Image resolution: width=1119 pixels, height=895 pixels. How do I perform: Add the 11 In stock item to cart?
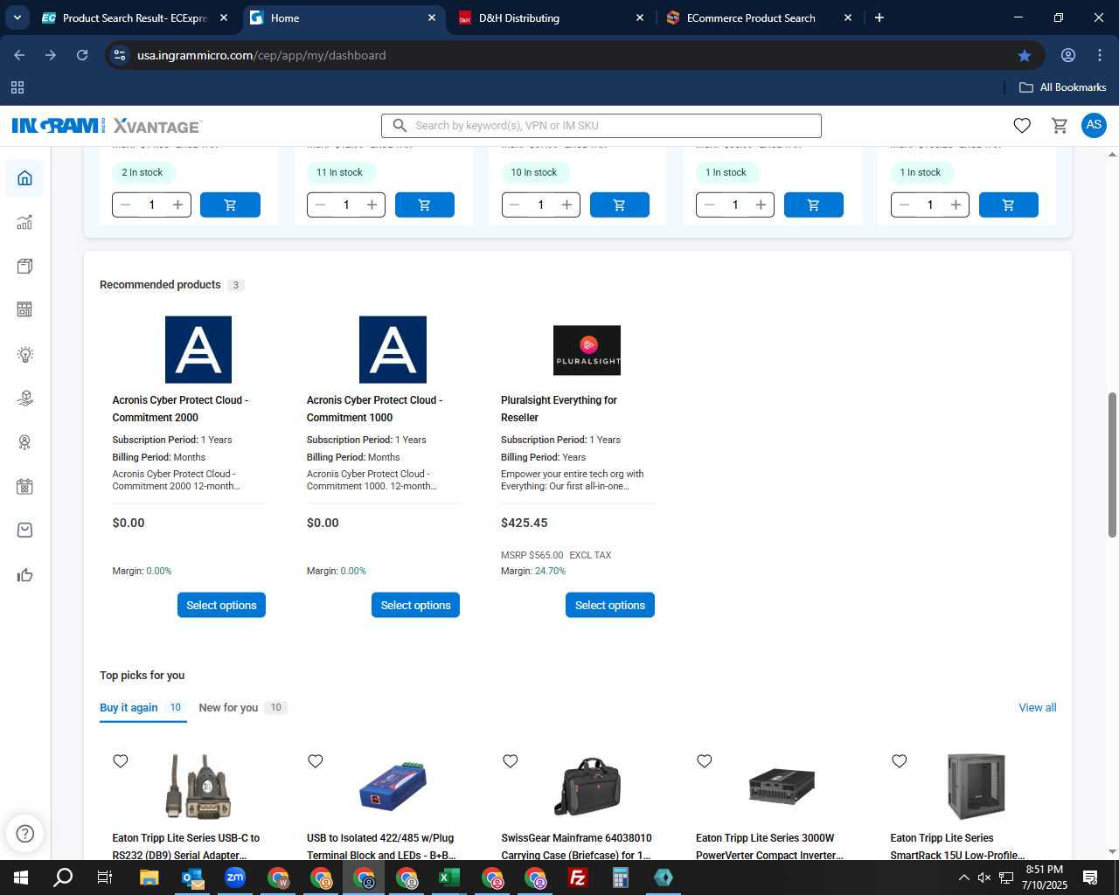425,205
